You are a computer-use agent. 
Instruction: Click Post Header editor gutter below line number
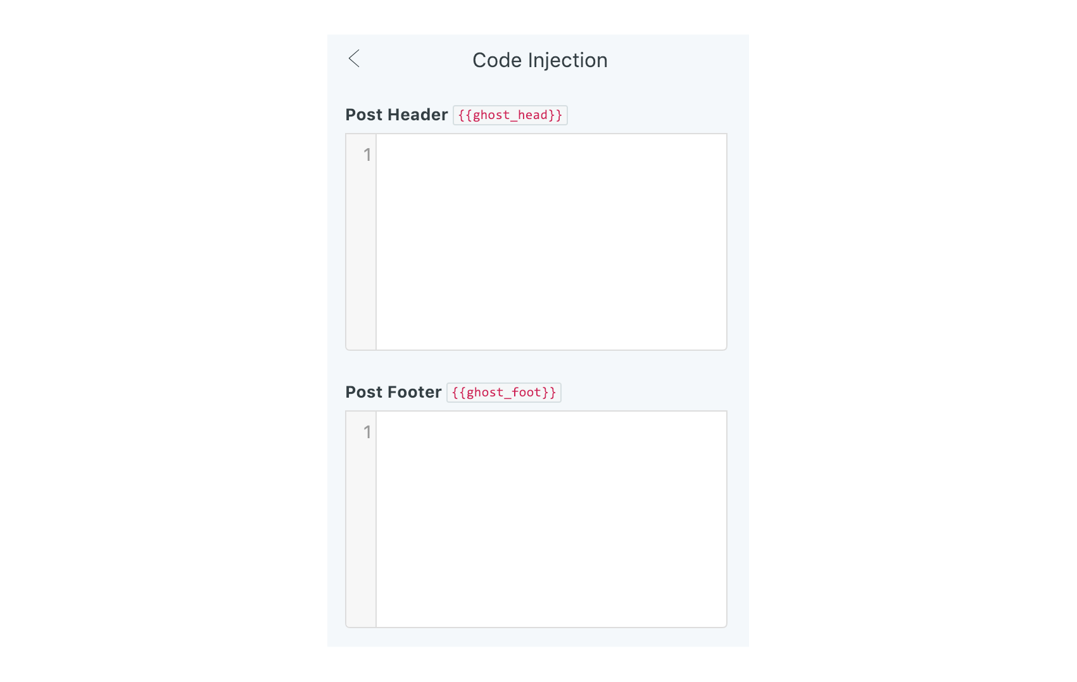coord(361,266)
